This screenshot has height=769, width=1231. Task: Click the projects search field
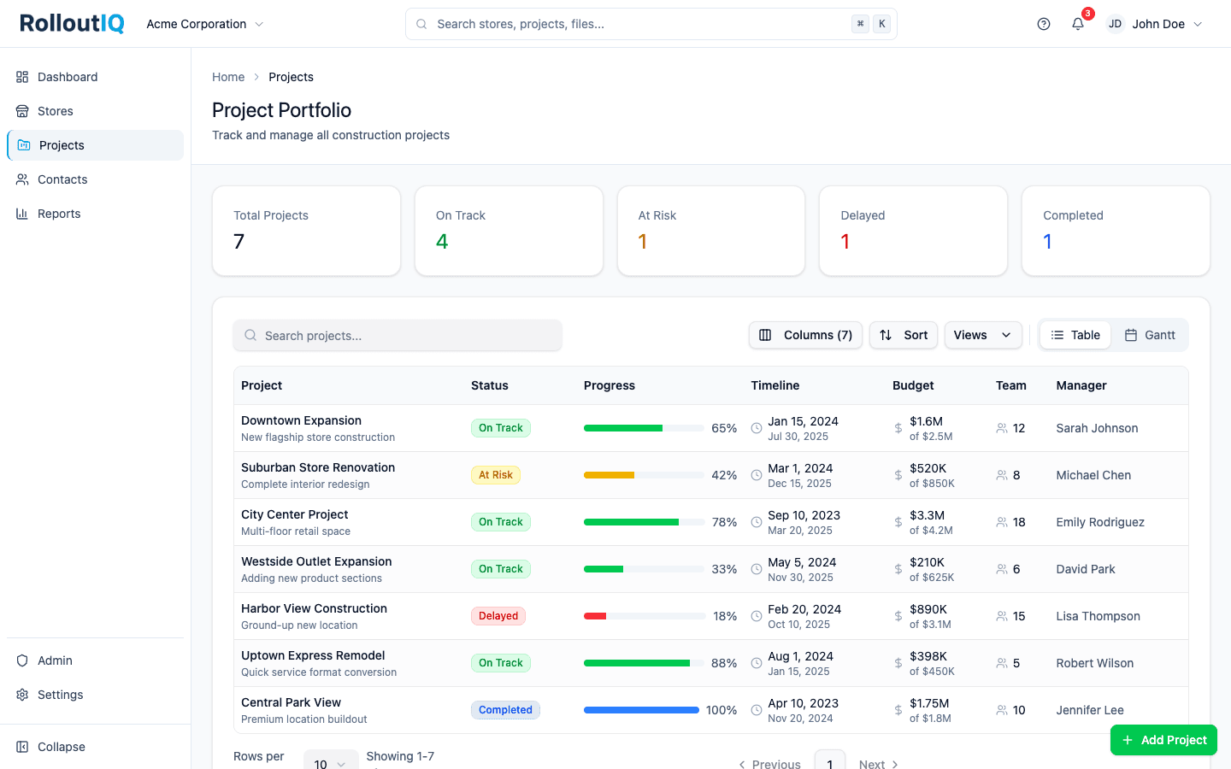[398, 335]
